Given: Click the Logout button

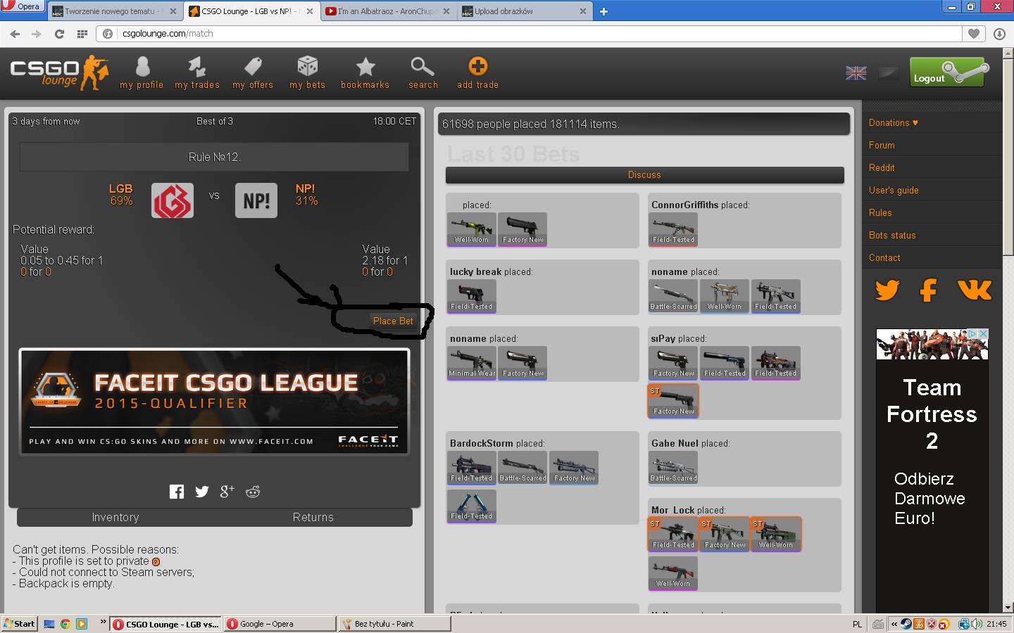Looking at the screenshot, I should [948, 72].
